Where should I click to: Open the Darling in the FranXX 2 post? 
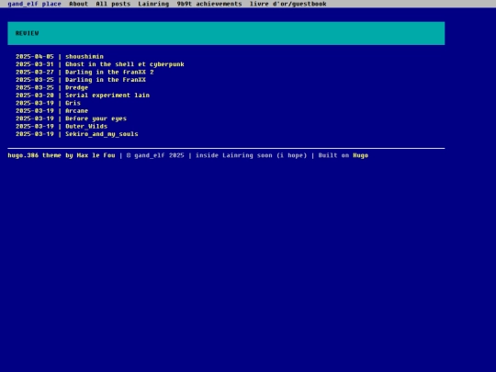pos(109,73)
